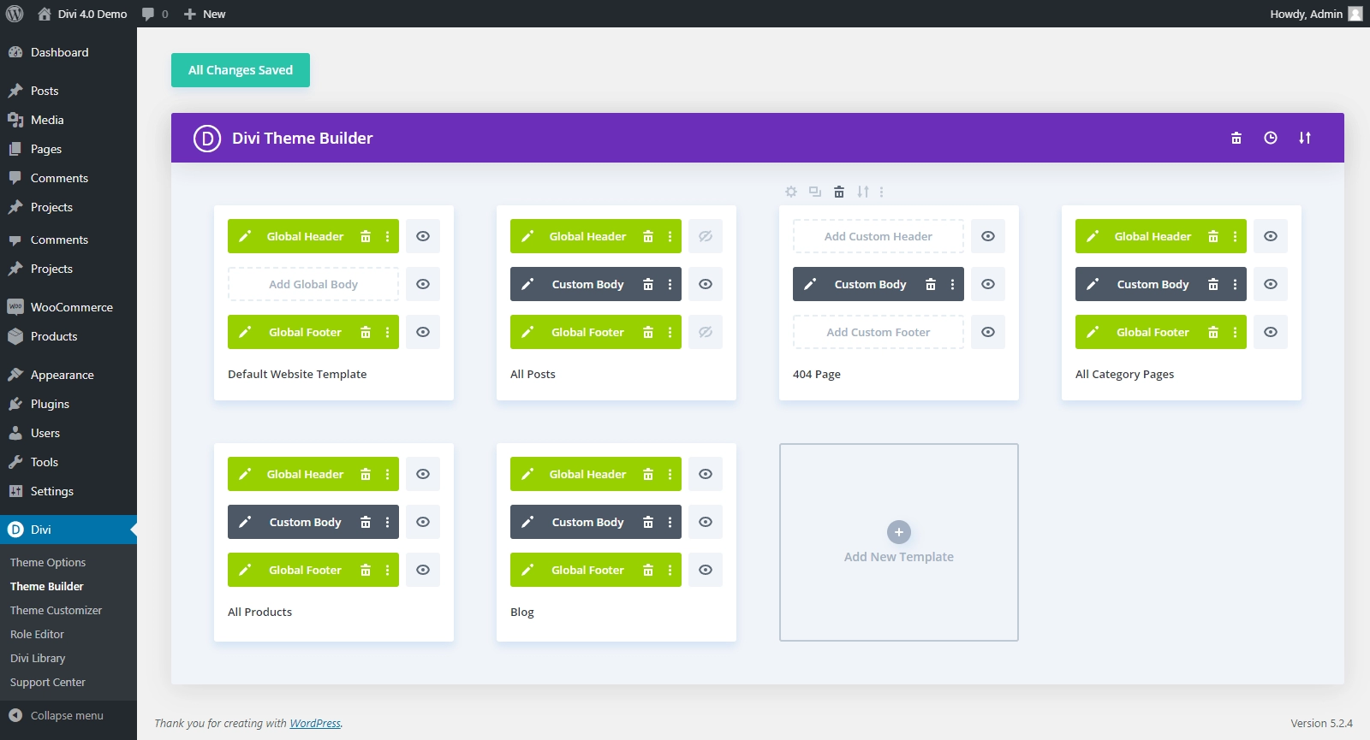Duplicate the 404 Page template
Viewport: 1370px width, 740px height.
(x=815, y=192)
